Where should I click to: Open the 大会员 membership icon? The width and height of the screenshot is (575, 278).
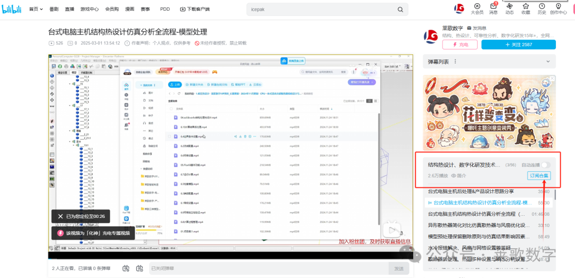pyautogui.click(x=477, y=7)
